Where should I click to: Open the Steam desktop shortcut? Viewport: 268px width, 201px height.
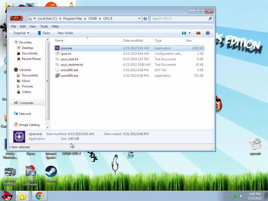point(51,174)
